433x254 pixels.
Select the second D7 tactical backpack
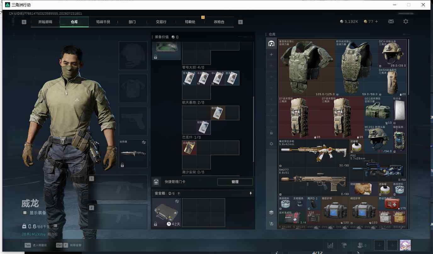point(342,118)
